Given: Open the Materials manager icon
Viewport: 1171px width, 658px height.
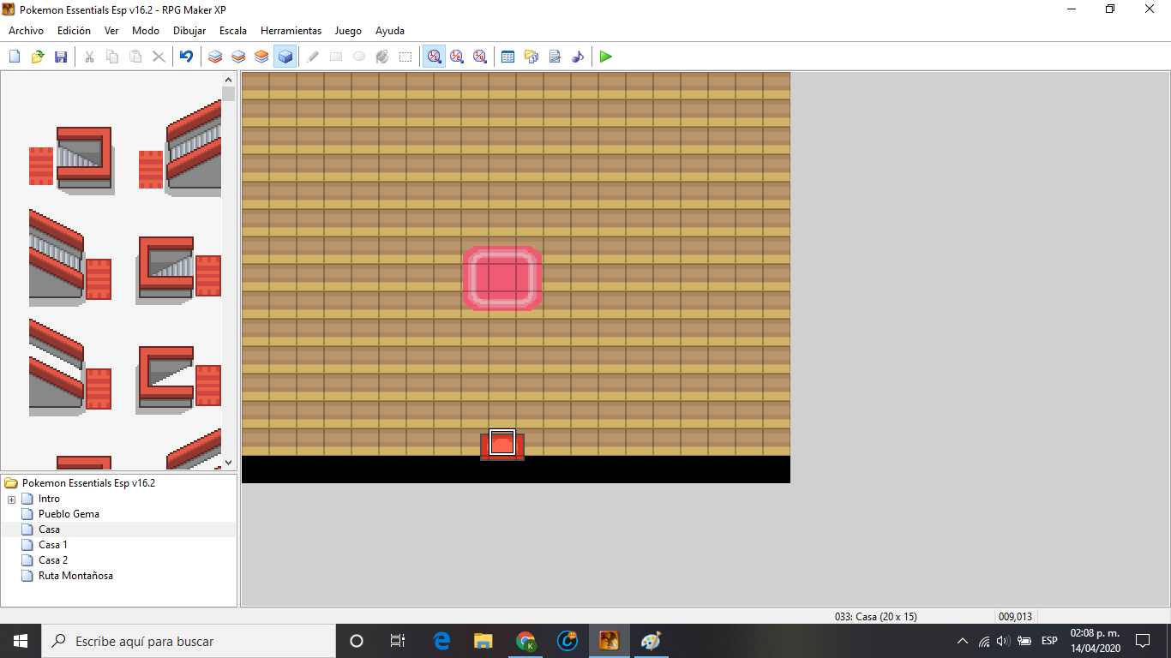Looking at the screenshot, I should [531, 57].
